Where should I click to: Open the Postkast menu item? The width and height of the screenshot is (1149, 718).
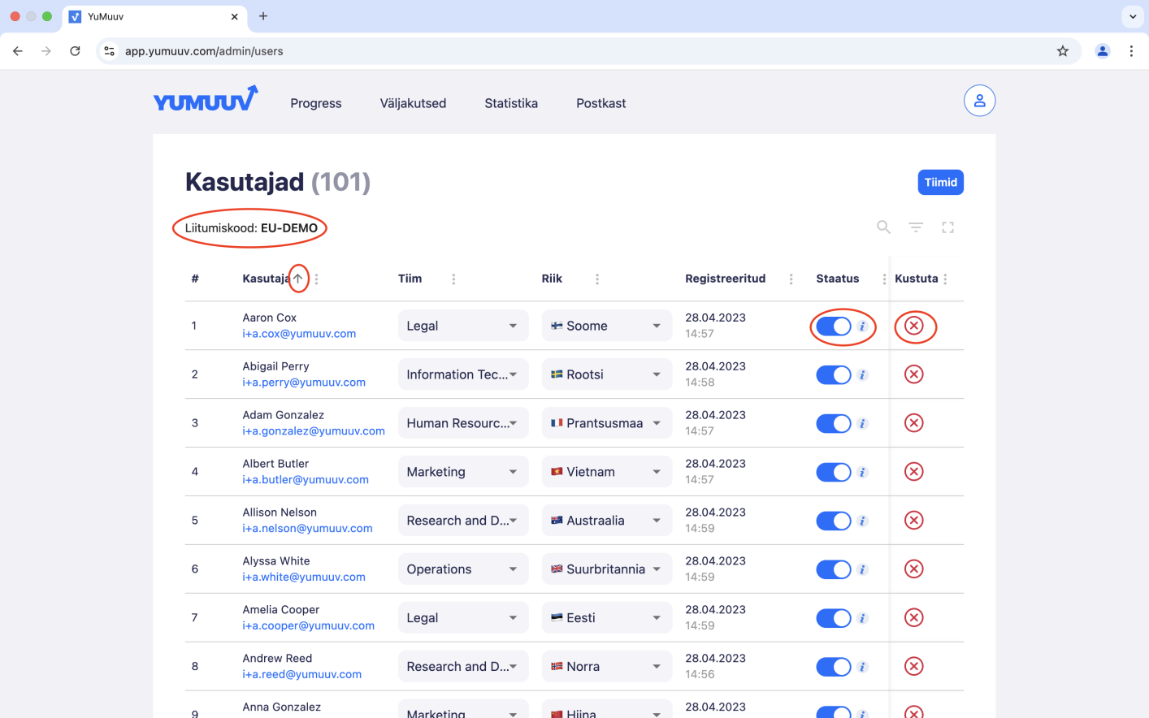pyautogui.click(x=601, y=103)
